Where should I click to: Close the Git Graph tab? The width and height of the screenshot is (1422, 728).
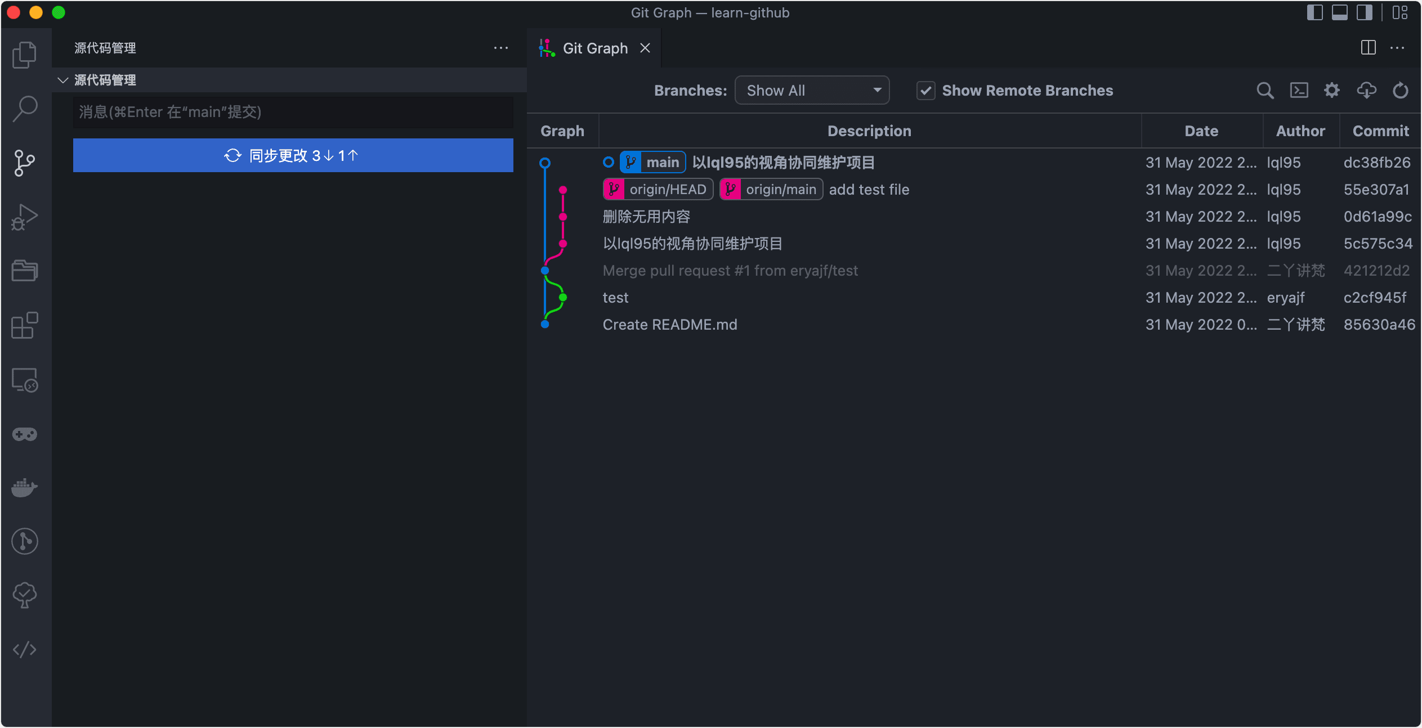(645, 48)
